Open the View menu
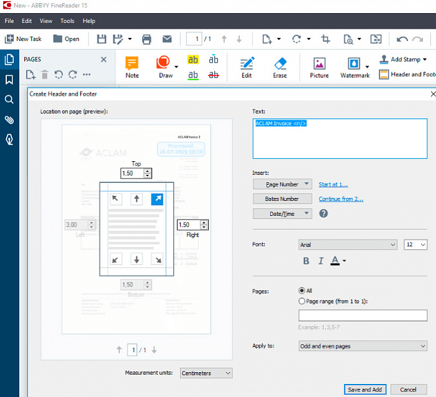436x397 pixels. pyautogui.click(x=46, y=21)
